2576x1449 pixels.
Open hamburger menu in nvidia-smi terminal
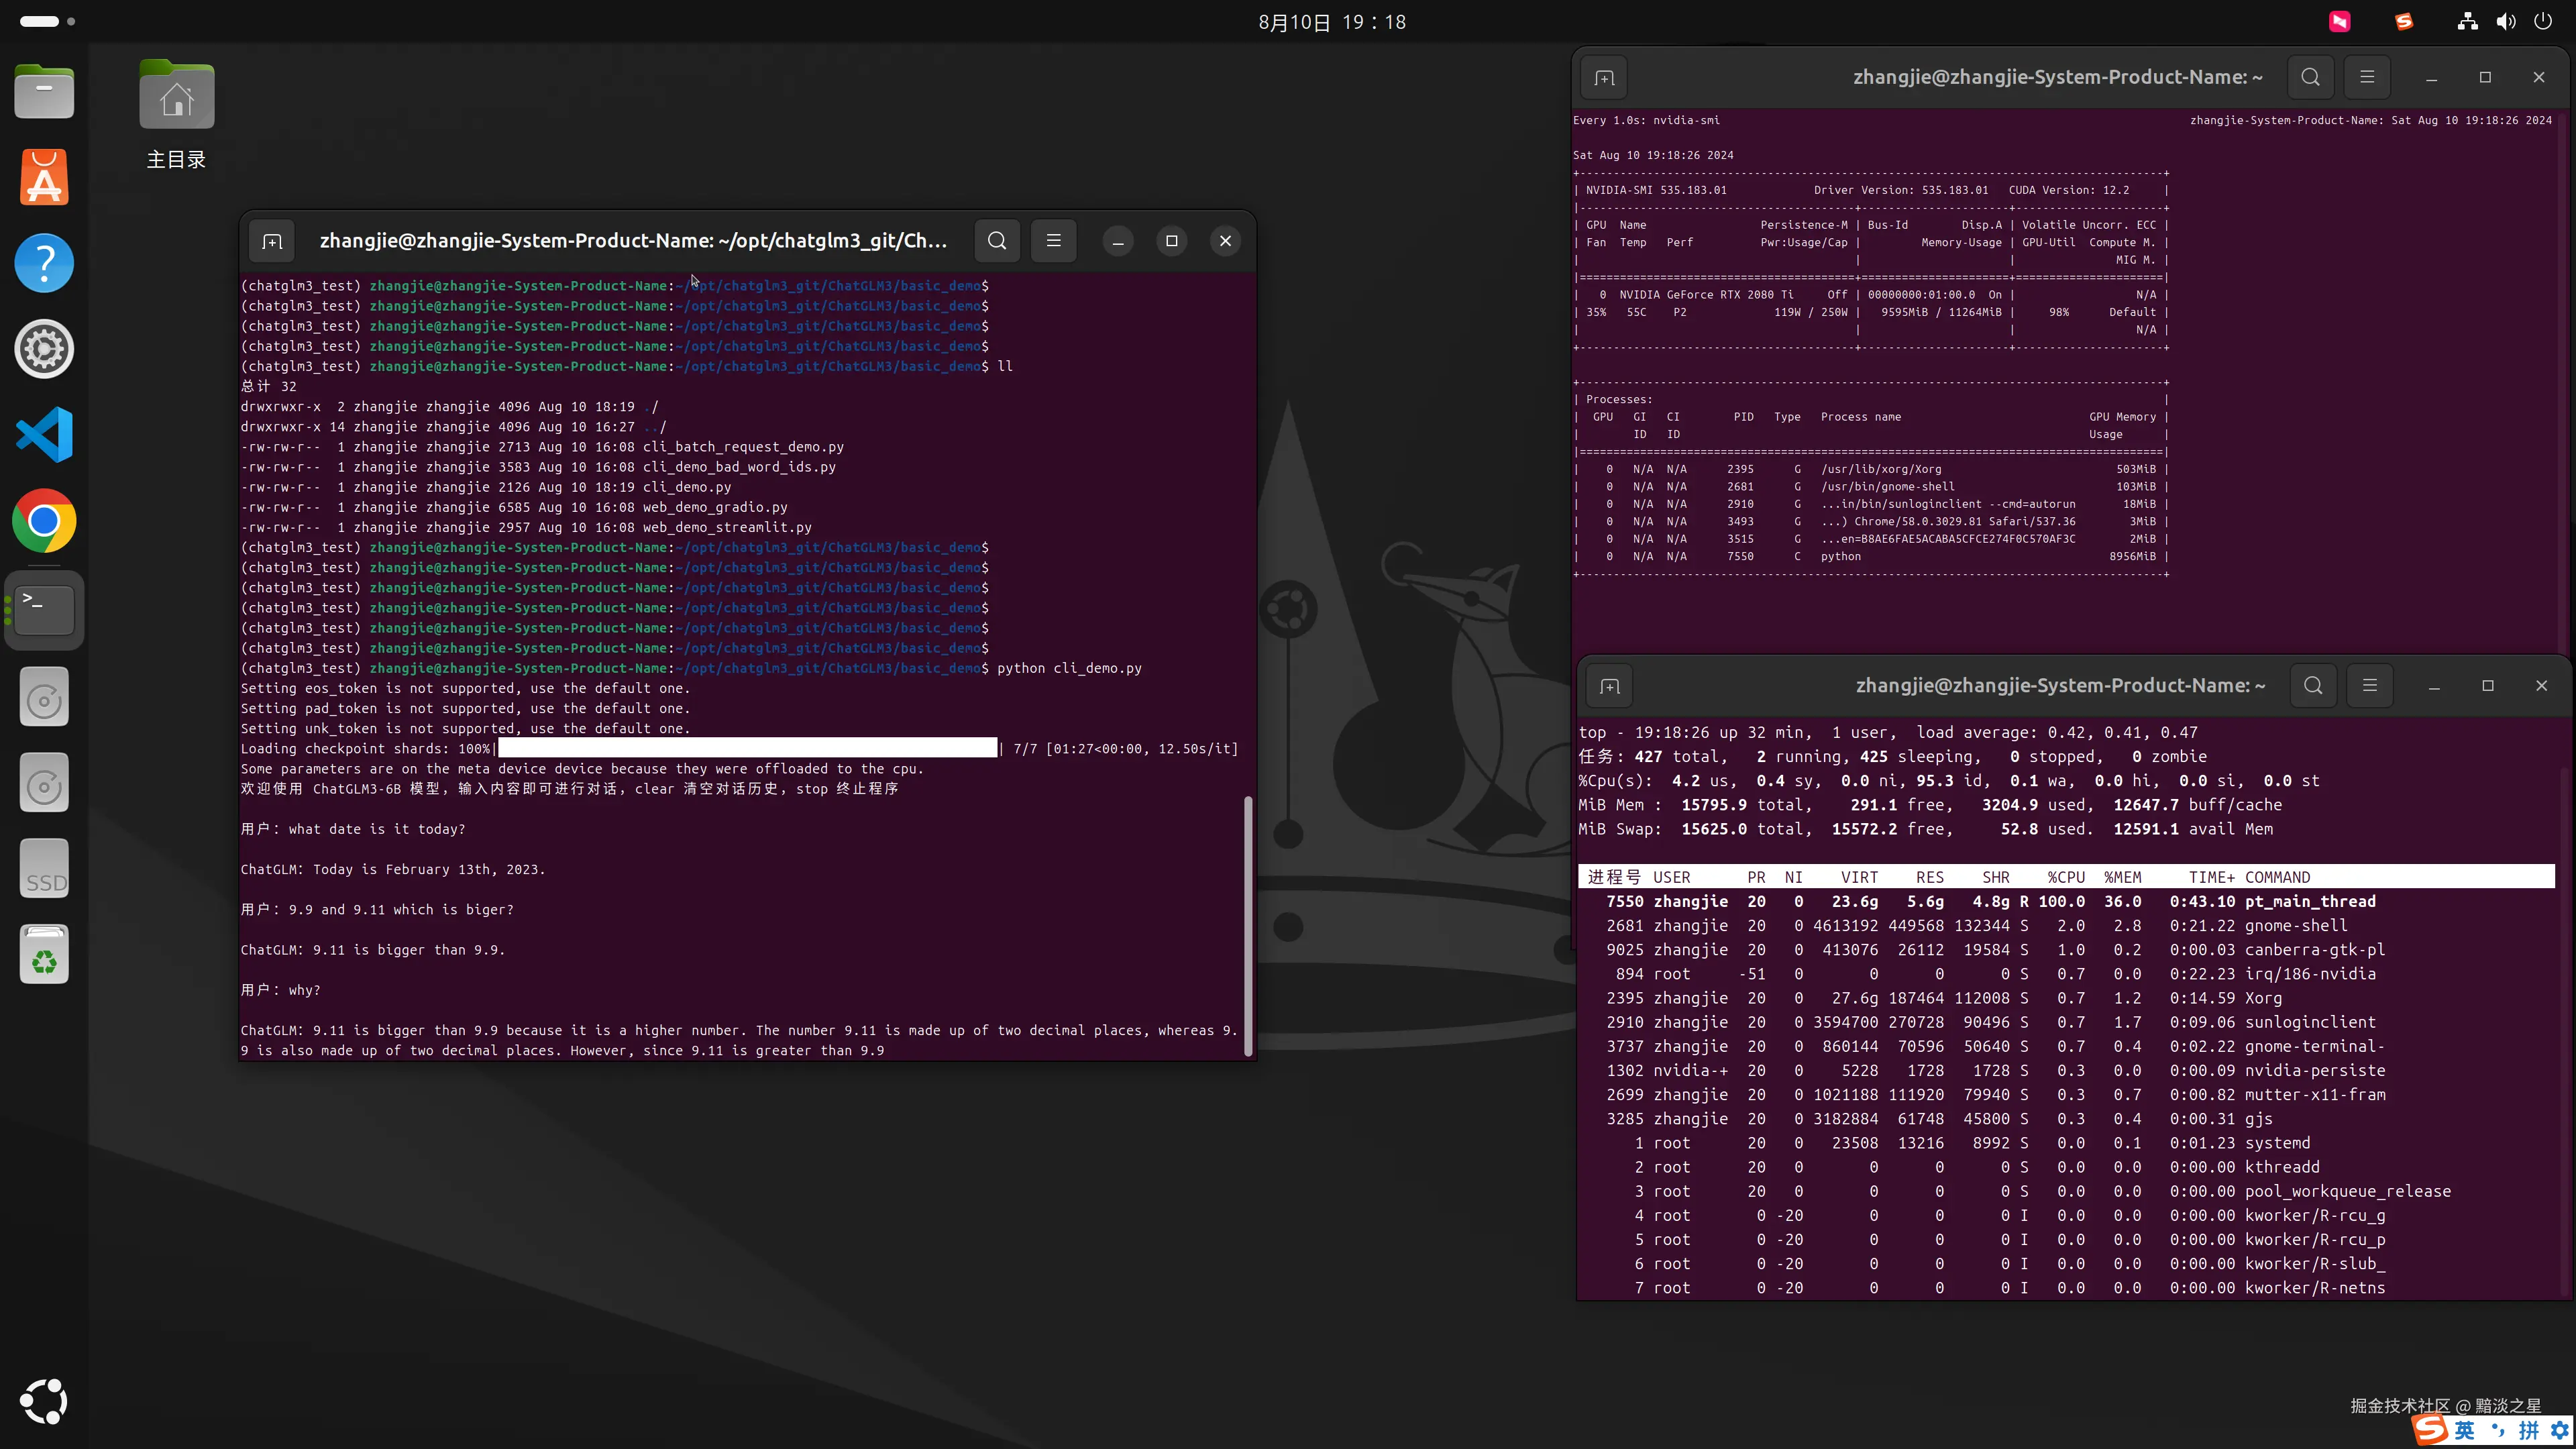tap(2366, 78)
